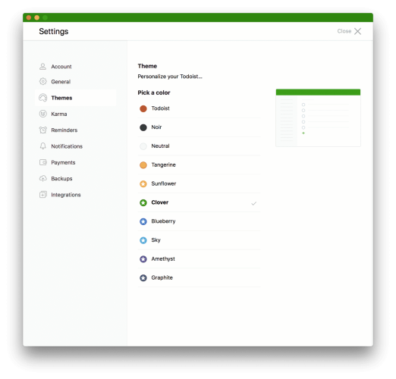Close the Settings dialog
Screen dimensions: 396x379
coord(349,31)
